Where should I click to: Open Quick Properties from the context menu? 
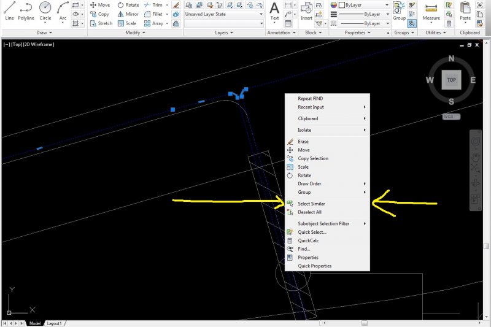[314, 266]
